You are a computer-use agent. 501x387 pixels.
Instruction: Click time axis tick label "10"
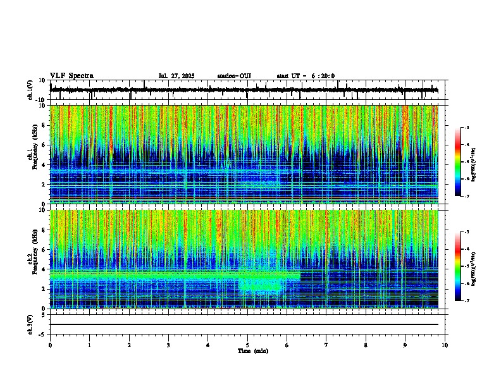pyautogui.click(x=445, y=345)
